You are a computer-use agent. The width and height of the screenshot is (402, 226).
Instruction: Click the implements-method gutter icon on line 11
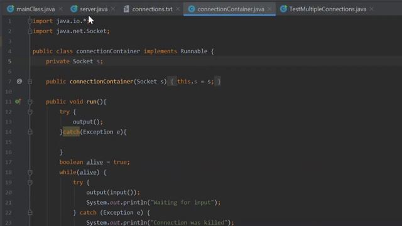coord(18,102)
